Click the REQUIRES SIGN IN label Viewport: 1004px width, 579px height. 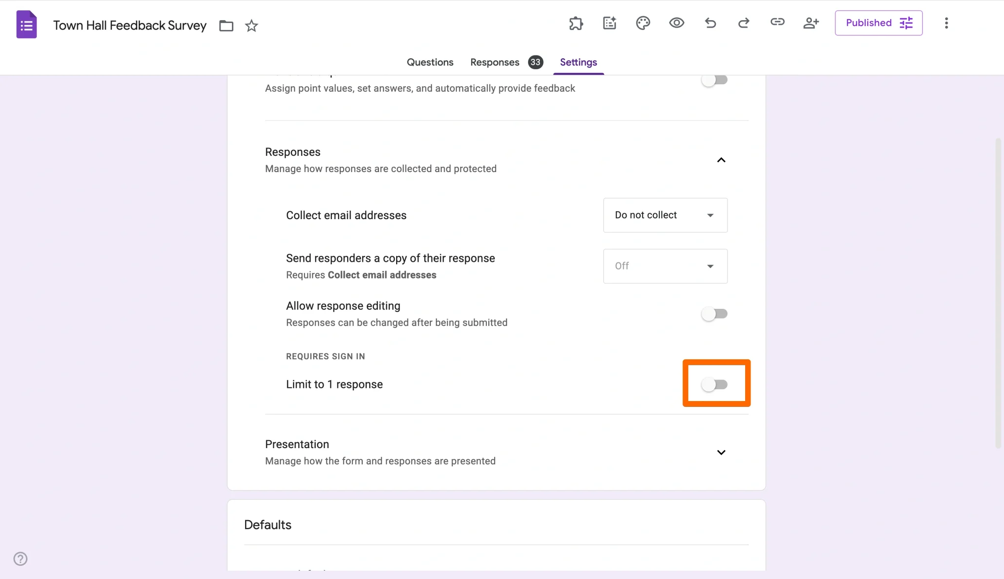point(326,356)
